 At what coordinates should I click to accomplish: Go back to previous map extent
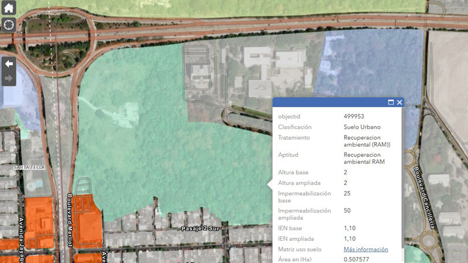point(9,63)
